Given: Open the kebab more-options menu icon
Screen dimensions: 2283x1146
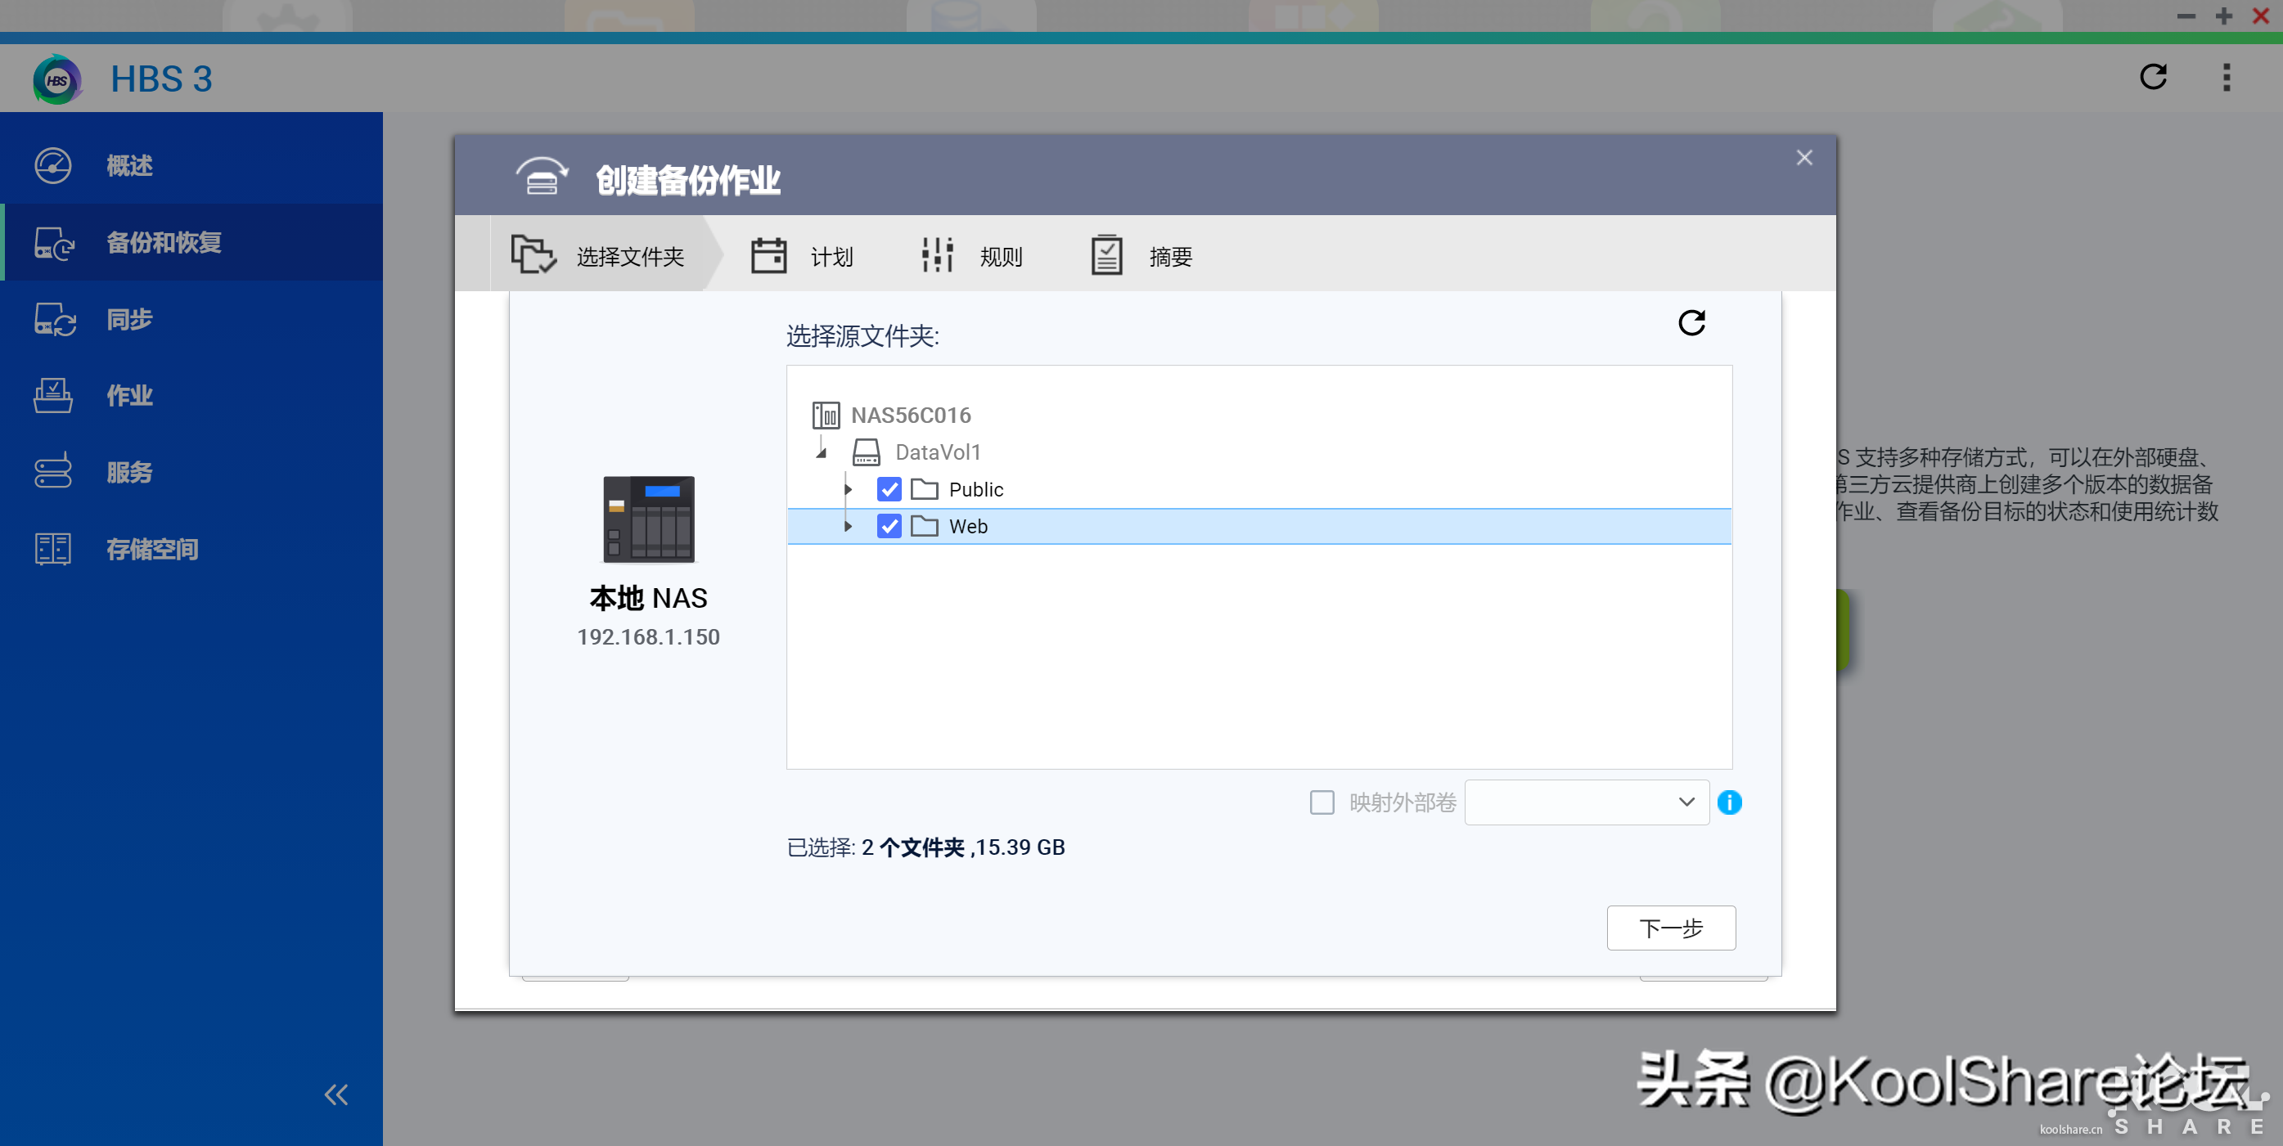Looking at the screenshot, I should 2226,78.
